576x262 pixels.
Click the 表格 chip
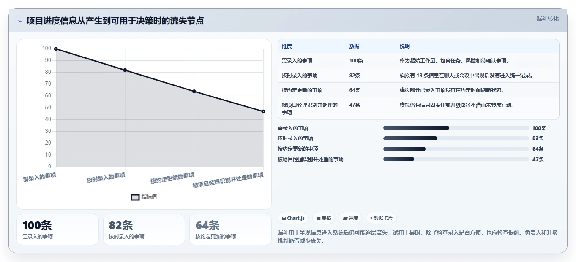click(x=324, y=218)
